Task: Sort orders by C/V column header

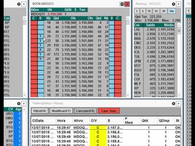Action: (98, 120)
